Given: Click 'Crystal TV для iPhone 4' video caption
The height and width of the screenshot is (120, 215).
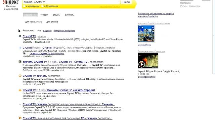Looking at the screenshot, I should coord(159,73).
